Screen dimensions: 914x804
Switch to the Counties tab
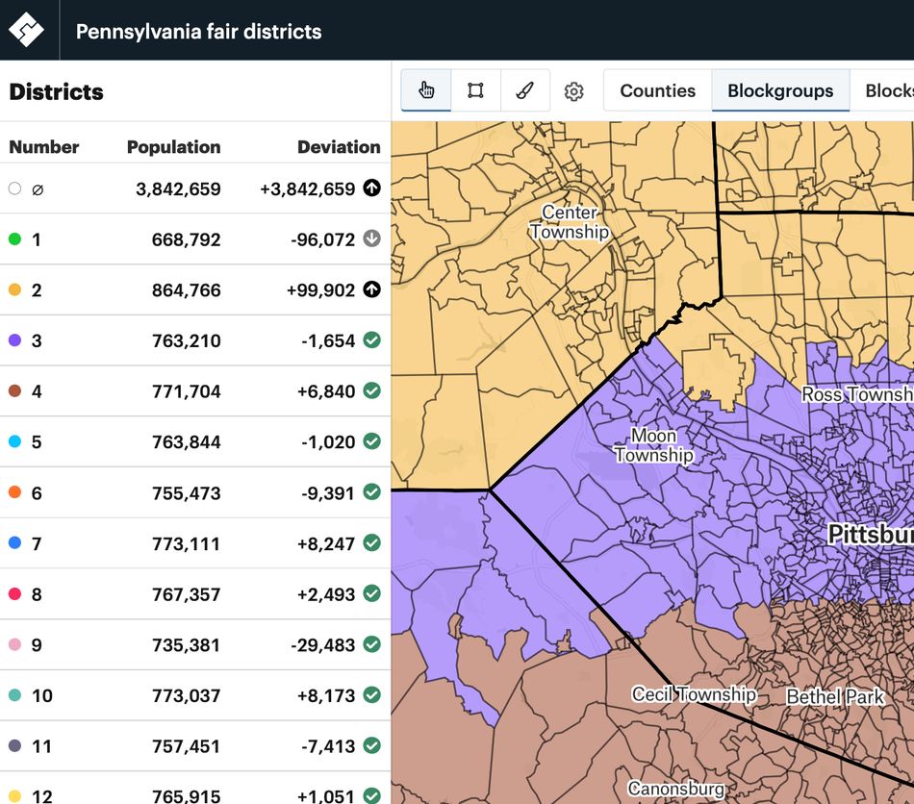(657, 90)
